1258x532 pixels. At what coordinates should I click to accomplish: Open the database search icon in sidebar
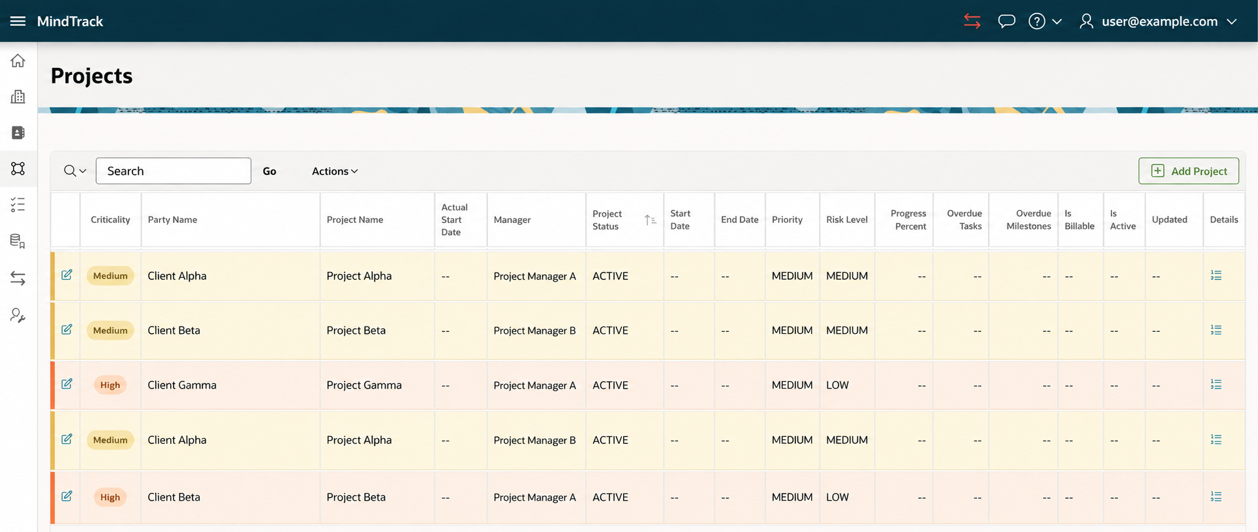pyautogui.click(x=18, y=241)
